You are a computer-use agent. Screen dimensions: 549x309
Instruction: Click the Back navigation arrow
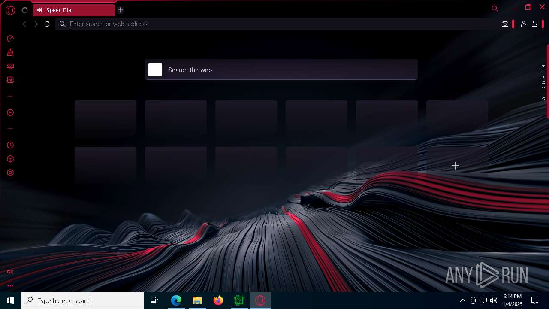[24, 24]
